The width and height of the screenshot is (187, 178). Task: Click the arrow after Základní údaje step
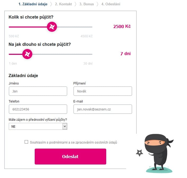coord(51,4)
